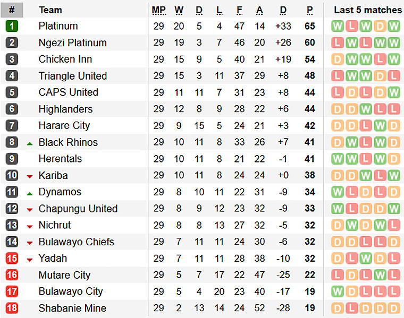The image size is (404, 318).
Task: Click Platinum's first W result badge
Action: click(x=338, y=26)
